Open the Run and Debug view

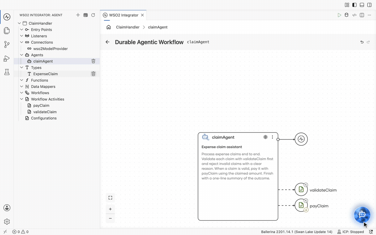point(7,58)
